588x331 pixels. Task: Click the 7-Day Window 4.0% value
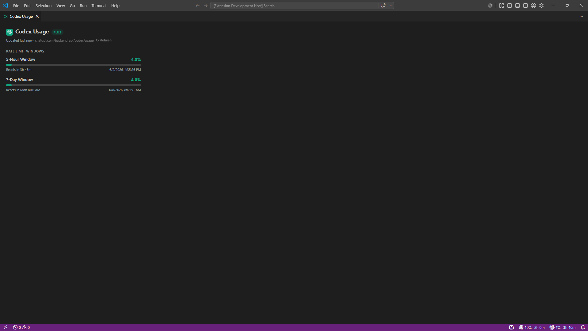pos(136,80)
